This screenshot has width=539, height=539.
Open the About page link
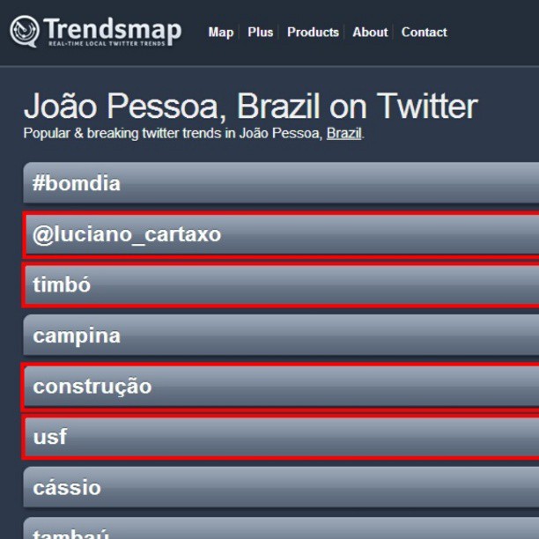[370, 33]
